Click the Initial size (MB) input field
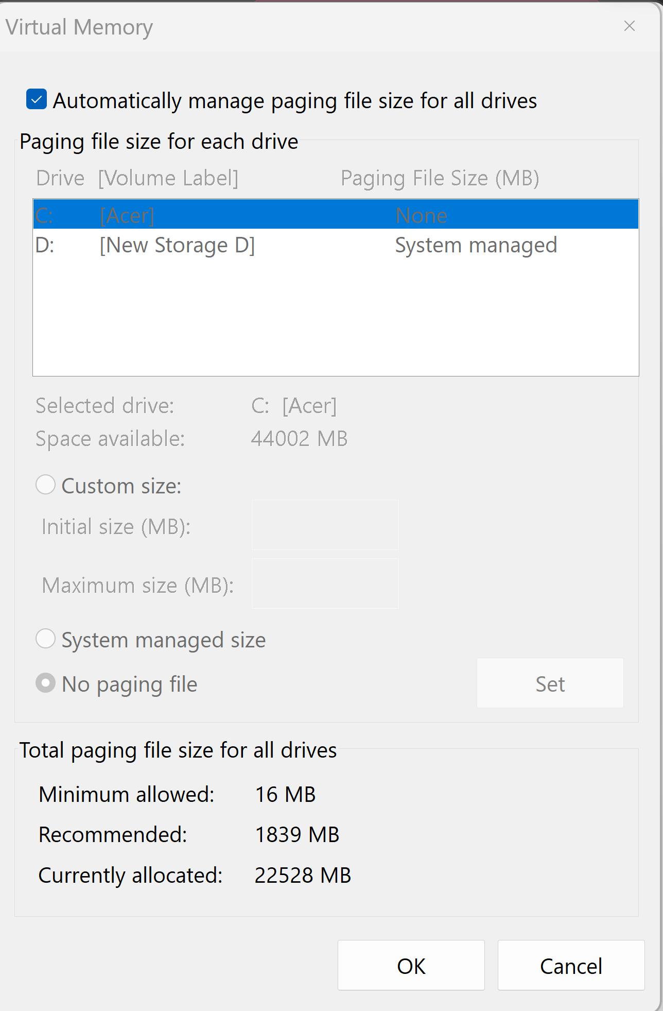 click(325, 525)
